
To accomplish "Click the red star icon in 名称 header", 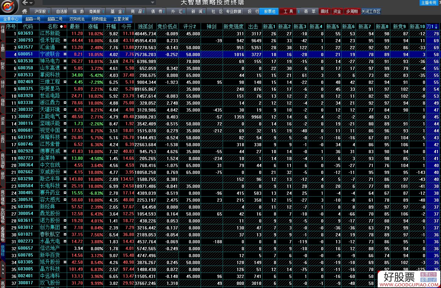I will tap(65, 26).
